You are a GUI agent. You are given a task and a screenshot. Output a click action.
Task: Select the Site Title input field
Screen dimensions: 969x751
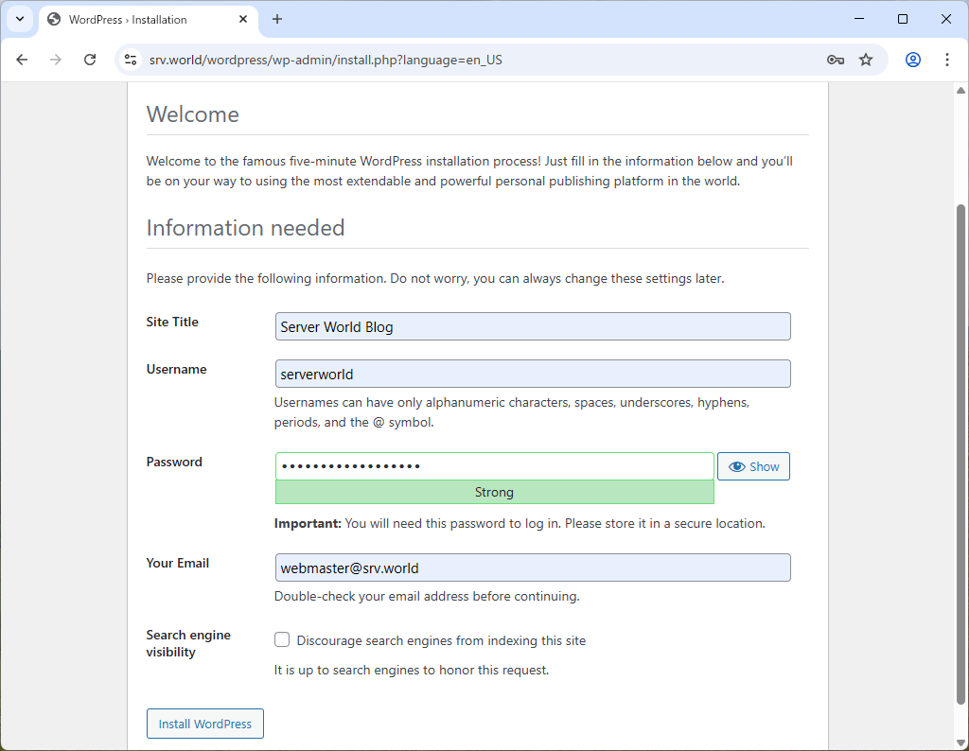click(532, 325)
